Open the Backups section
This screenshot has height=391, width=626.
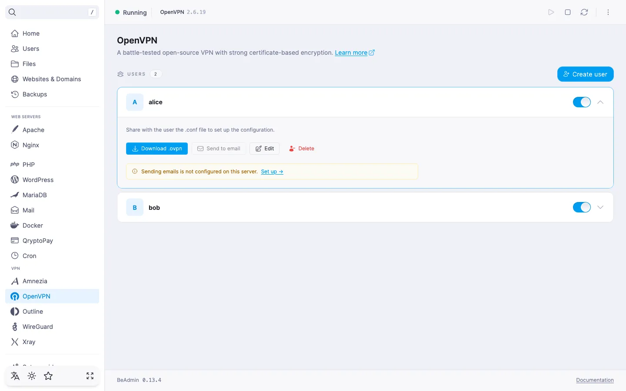click(x=52, y=94)
